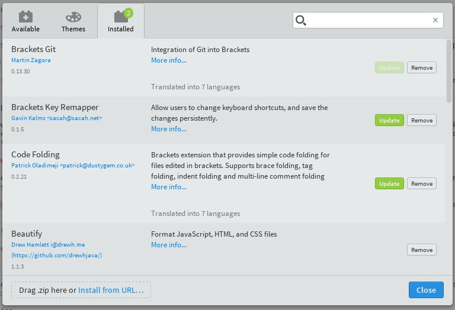The height and width of the screenshot is (310, 455).
Task: Click the green update count badge
Action: pyautogui.click(x=128, y=13)
